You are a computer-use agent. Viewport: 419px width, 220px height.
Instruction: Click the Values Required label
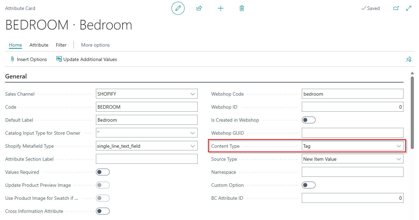pos(22,172)
